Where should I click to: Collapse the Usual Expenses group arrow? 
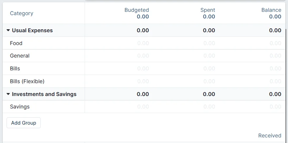pyautogui.click(x=8, y=30)
